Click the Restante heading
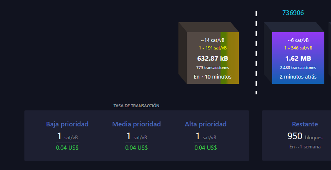 click(305, 124)
